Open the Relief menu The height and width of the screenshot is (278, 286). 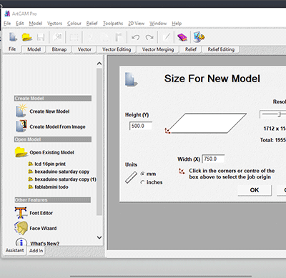click(92, 24)
